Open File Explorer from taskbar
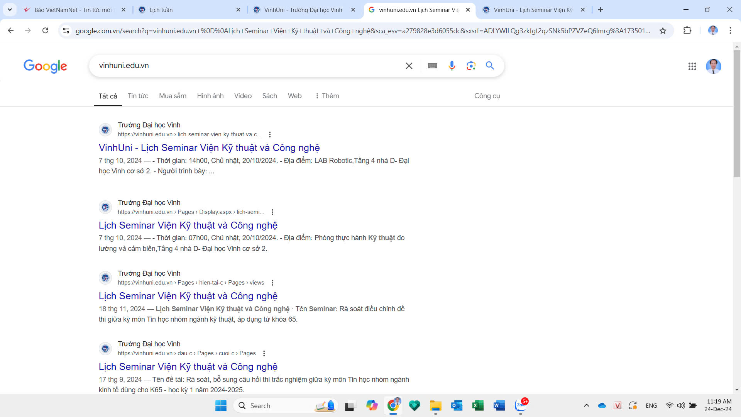The image size is (741, 417). click(x=435, y=406)
